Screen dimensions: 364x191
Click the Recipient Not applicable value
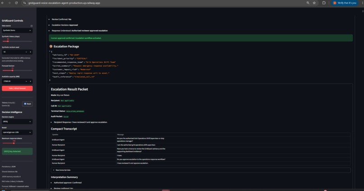click(67, 101)
